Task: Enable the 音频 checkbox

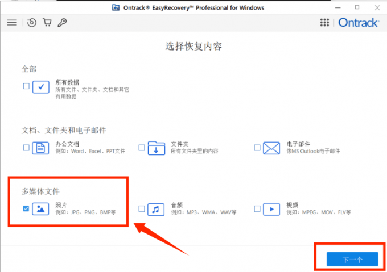Action: (x=142, y=209)
